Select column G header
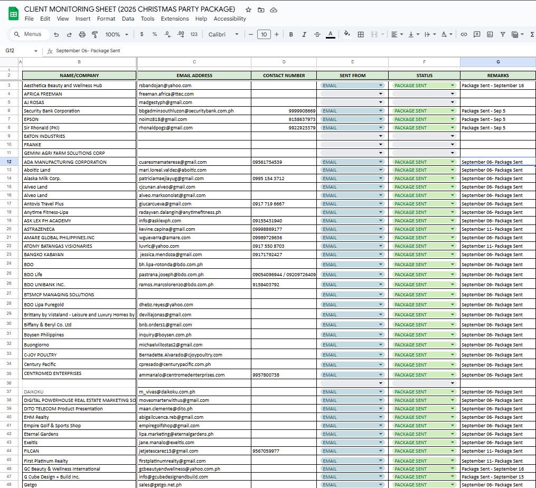536x488 pixels. coord(497,62)
